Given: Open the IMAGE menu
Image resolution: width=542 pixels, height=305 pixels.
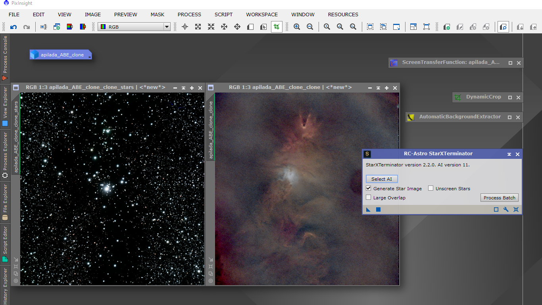Looking at the screenshot, I should (x=93, y=14).
